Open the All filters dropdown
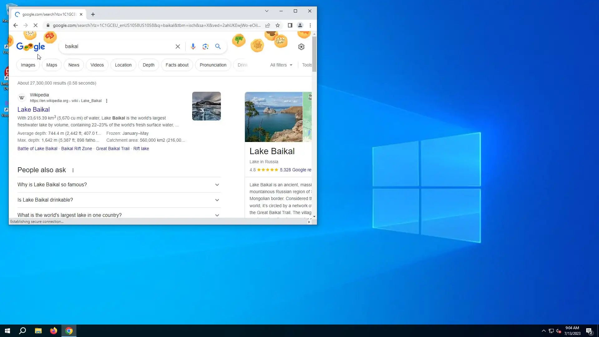The height and width of the screenshot is (337, 599). tap(281, 65)
